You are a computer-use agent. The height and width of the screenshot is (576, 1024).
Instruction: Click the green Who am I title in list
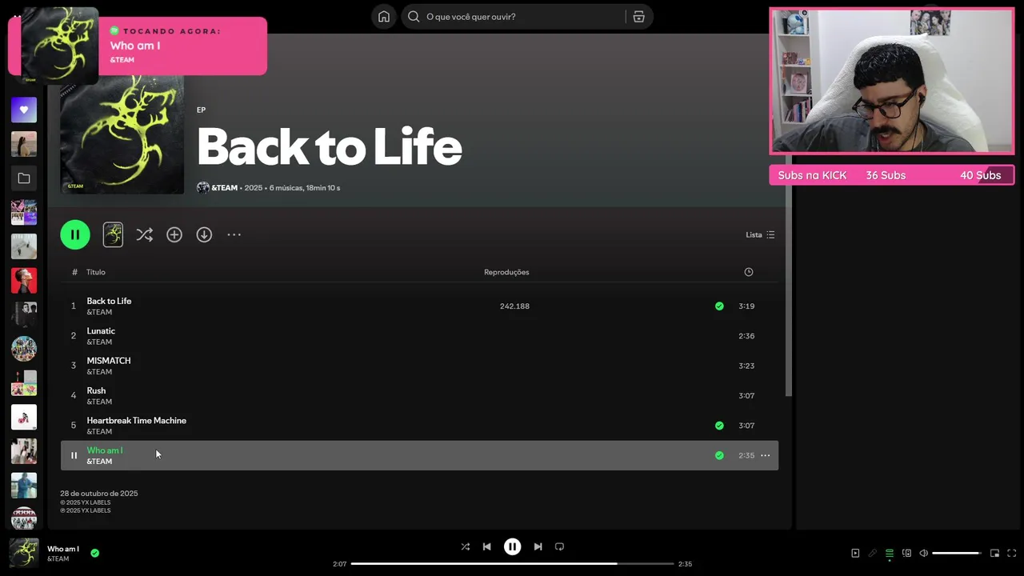[x=105, y=450]
